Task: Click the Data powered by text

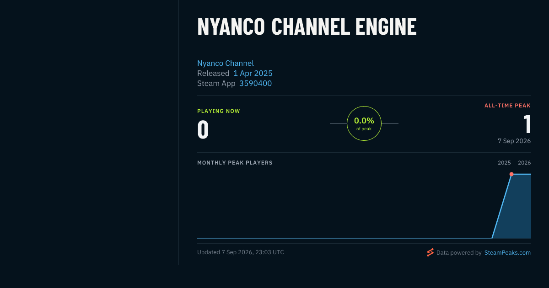Action: click(459, 252)
